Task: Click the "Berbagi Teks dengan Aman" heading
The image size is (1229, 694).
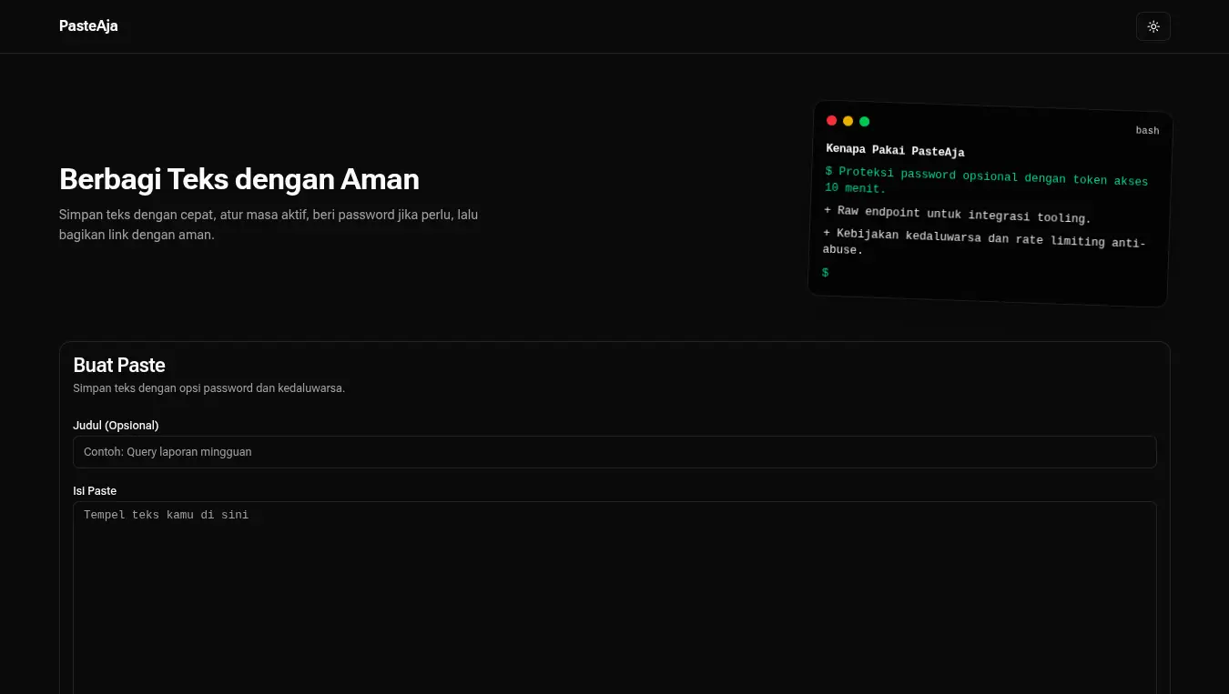Action: [239, 179]
